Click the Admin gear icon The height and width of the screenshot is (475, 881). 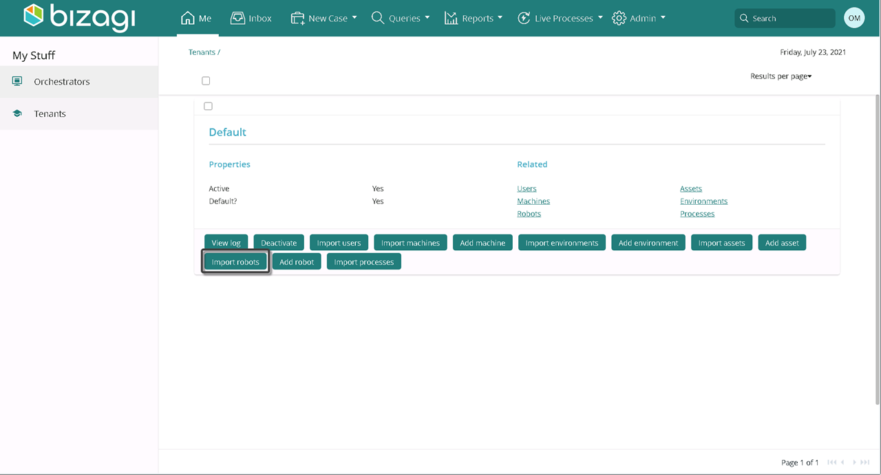619,18
